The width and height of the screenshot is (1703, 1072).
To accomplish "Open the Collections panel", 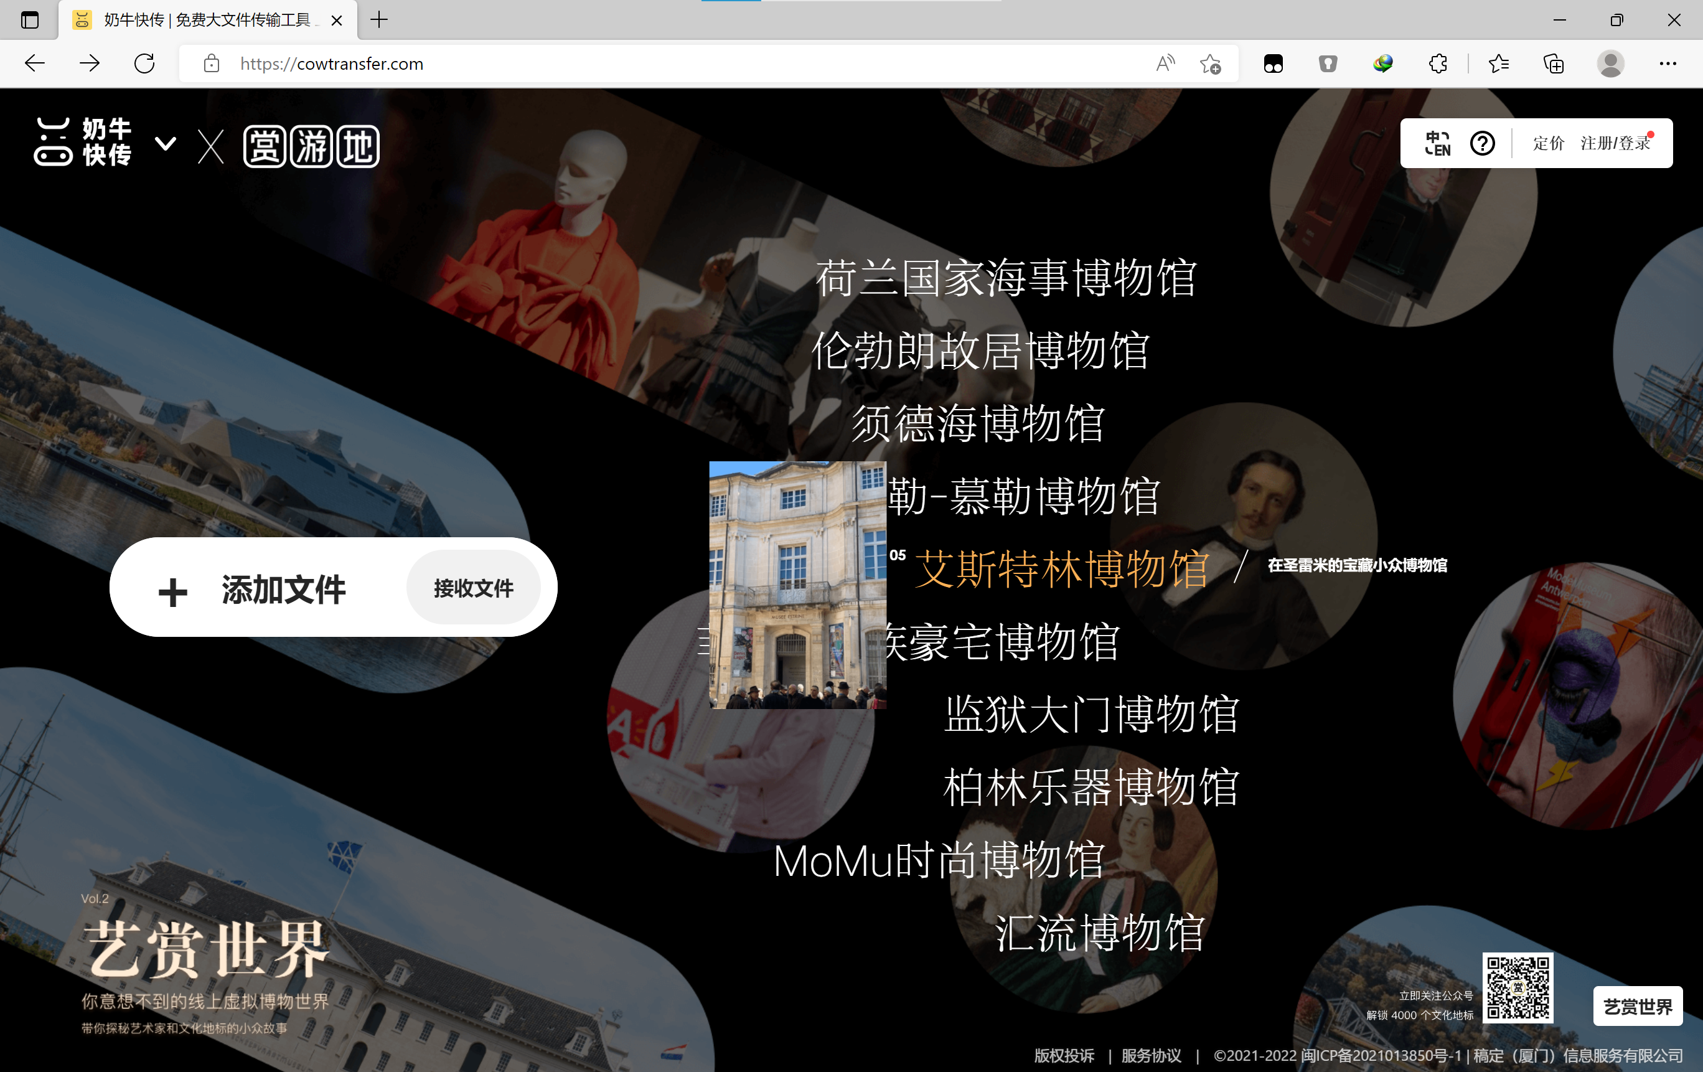I will click(1553, 63).
